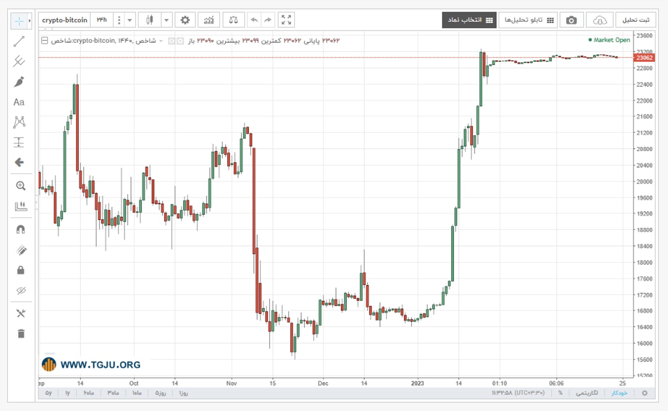Open the interval dropdown arrow next to 24h

point(129,20)
